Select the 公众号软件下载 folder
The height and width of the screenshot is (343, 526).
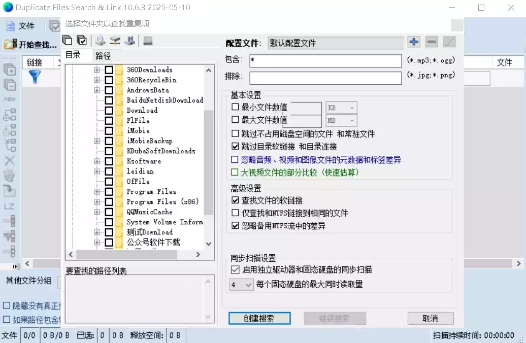(153, 242)
